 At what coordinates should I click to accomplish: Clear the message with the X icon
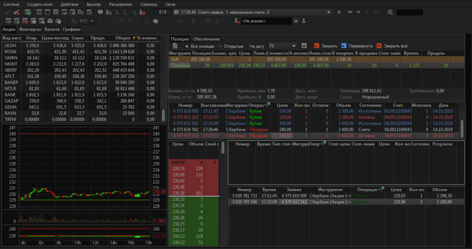(x=339, y=12)
